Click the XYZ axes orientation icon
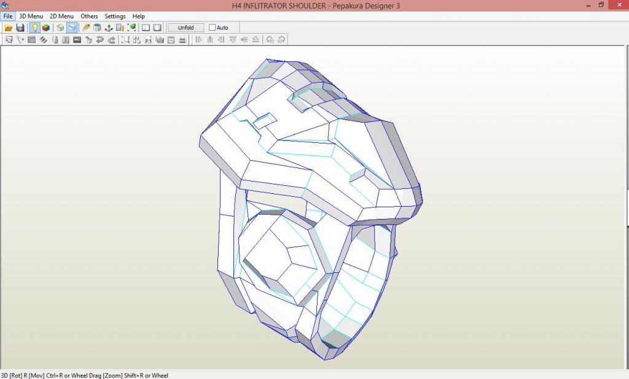The width and height of the screenshot is (629, 379). [x=108, y=28]
